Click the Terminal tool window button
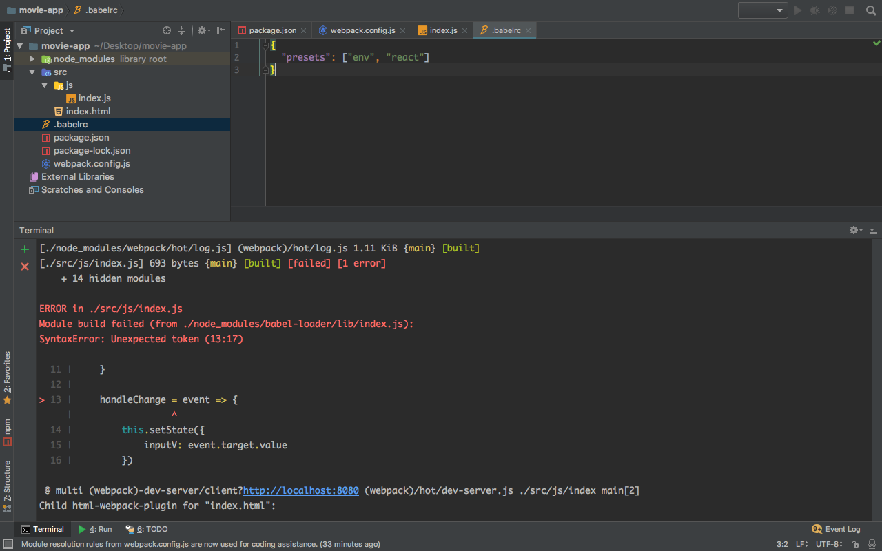 (x=42, y=529)
